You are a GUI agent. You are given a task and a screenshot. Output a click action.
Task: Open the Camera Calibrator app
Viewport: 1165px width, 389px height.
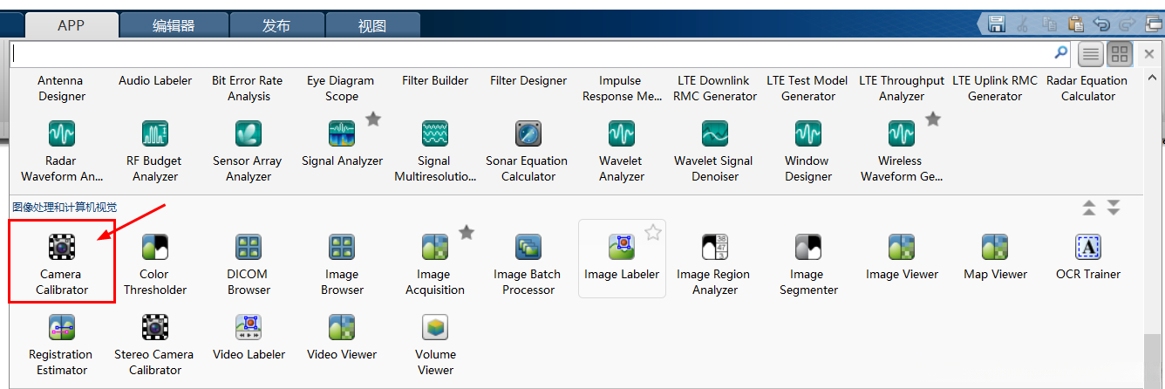pyautogui.click(x=62, y=262)
